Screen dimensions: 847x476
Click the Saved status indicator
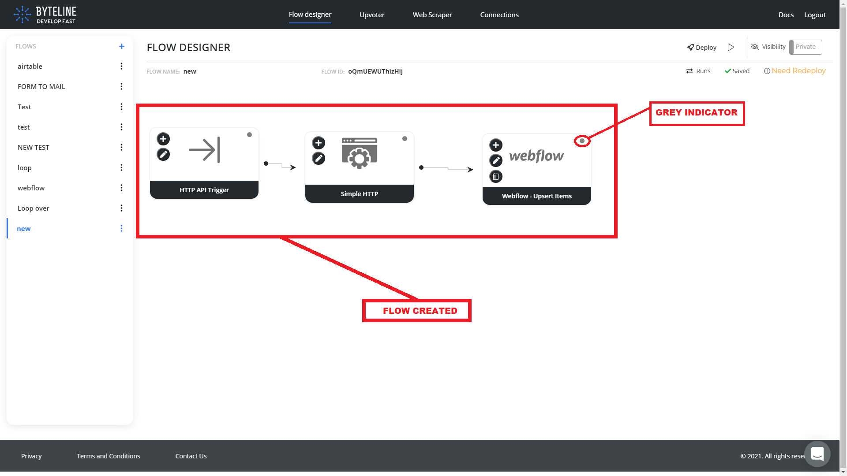pyautogui.click(x=737, y=71)
